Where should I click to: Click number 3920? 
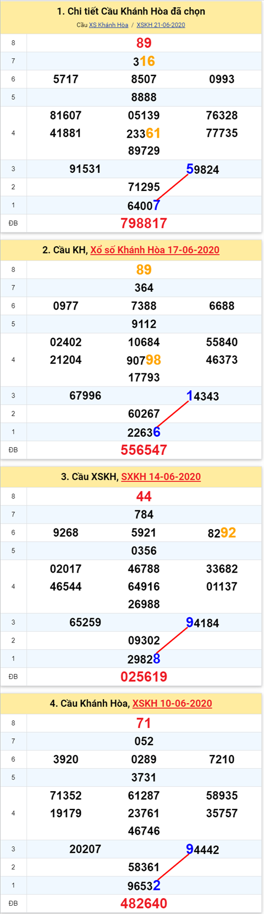tap(66, 760)
